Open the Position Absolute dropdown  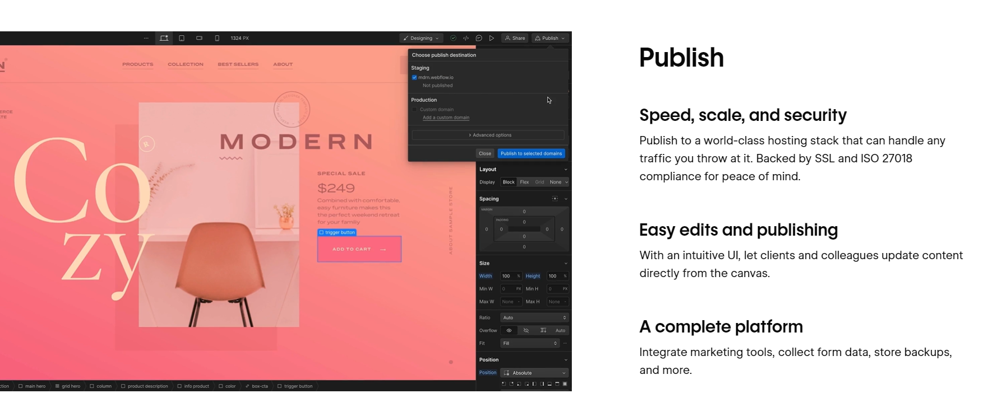click(x=534, y=373)
